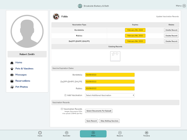The height and width of the screenshot is (140, 187).
Task: Click Robert Smith's profile avatar
Action: click(27, 31)
